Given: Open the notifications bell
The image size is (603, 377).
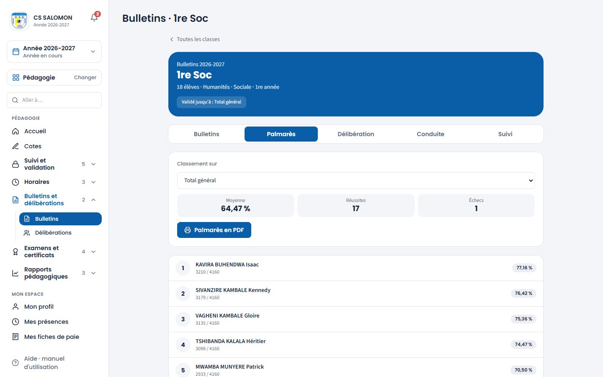Looking at the screenshot, I should (94, 18).
